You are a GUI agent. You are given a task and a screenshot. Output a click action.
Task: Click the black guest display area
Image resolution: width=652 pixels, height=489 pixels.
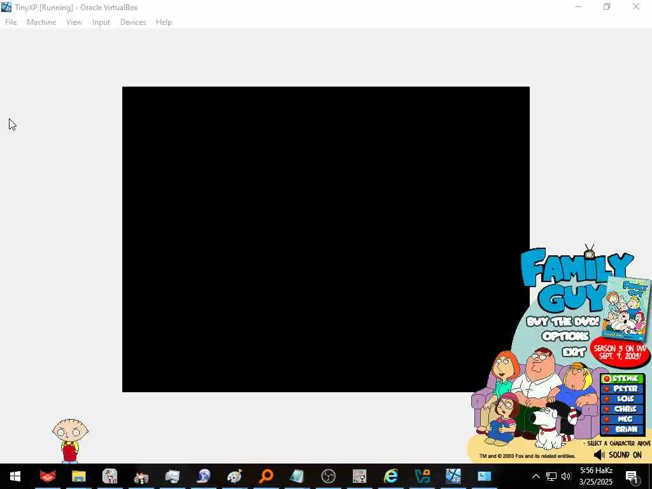[x=325, y=239]
